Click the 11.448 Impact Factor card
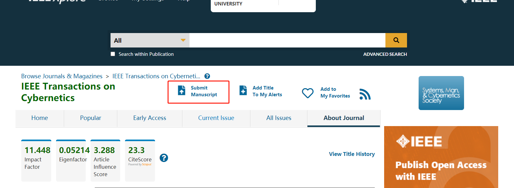 coord(36,160)
